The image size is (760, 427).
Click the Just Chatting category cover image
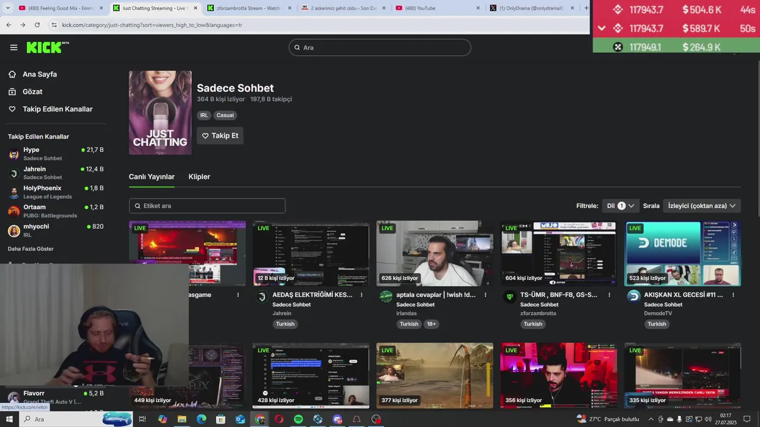pos(160,113)
